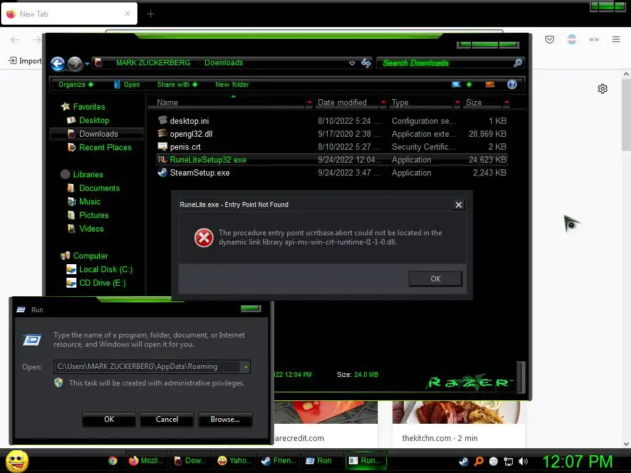Open Size column filter arrow
This screenshot has height=473, width=631.
tap(507, 103)
